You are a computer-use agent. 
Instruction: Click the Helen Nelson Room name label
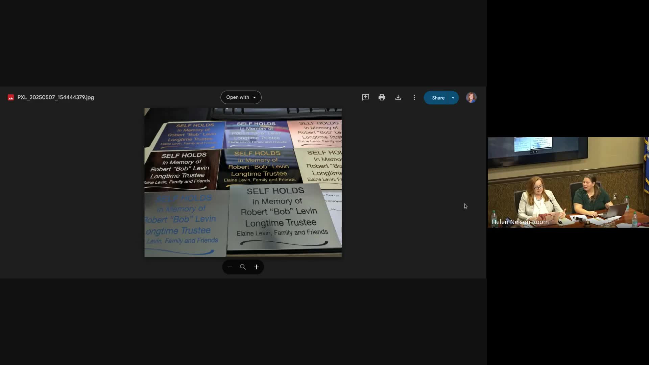(520, 222)
